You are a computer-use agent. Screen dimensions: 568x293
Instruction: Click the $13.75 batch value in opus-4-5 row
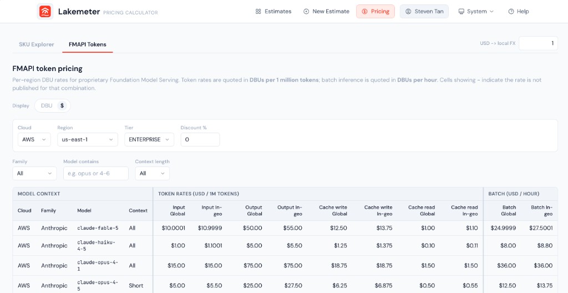click(544, 285)
